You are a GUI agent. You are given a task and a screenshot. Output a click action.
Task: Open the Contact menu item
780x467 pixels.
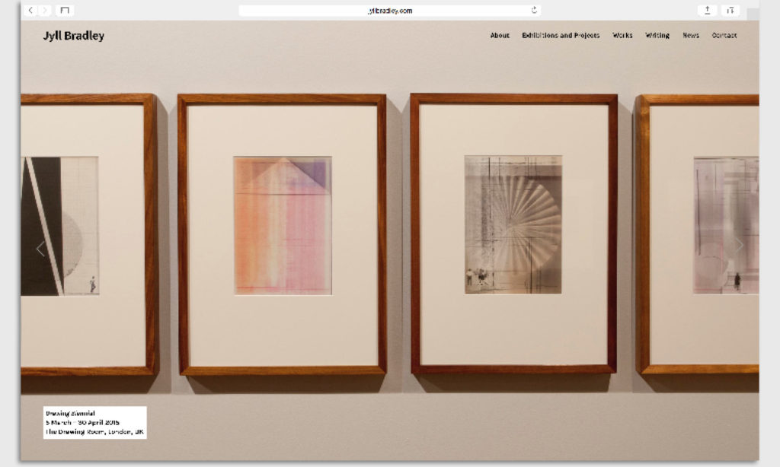pyautogui.click(x=724, y=35)
